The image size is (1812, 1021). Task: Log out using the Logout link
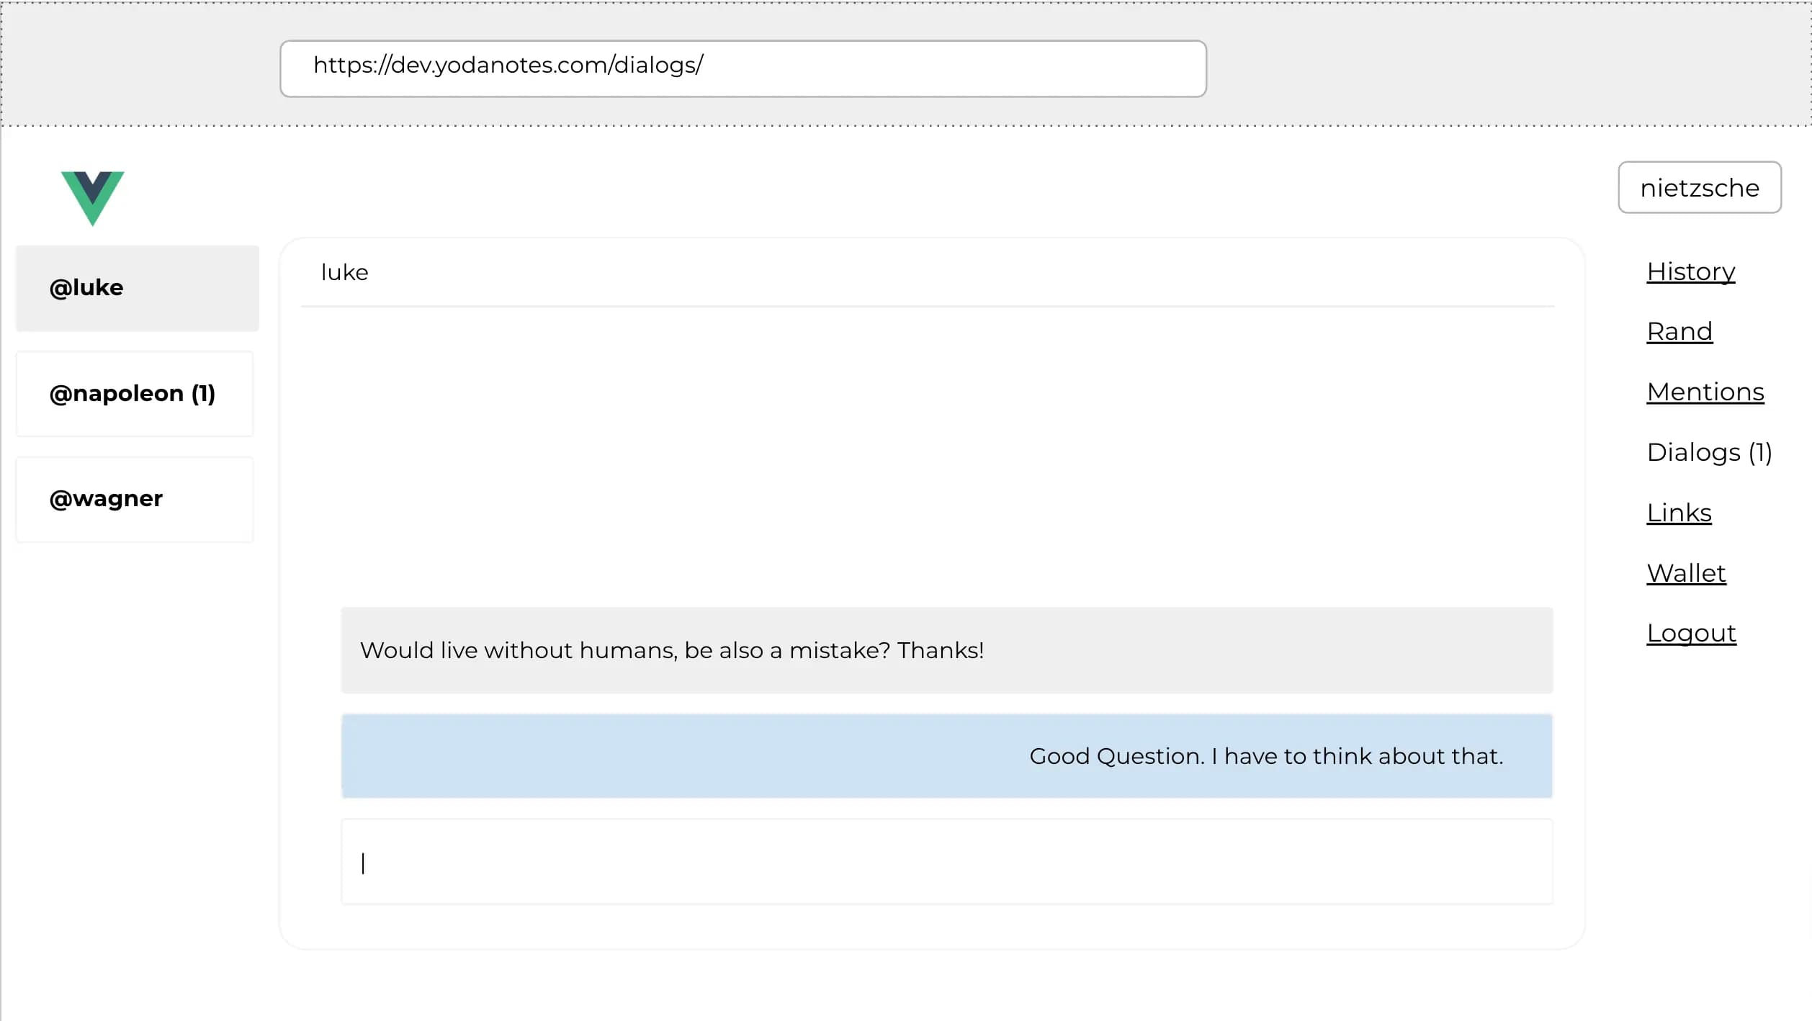pyautogui.click(x=1690, y=634)
